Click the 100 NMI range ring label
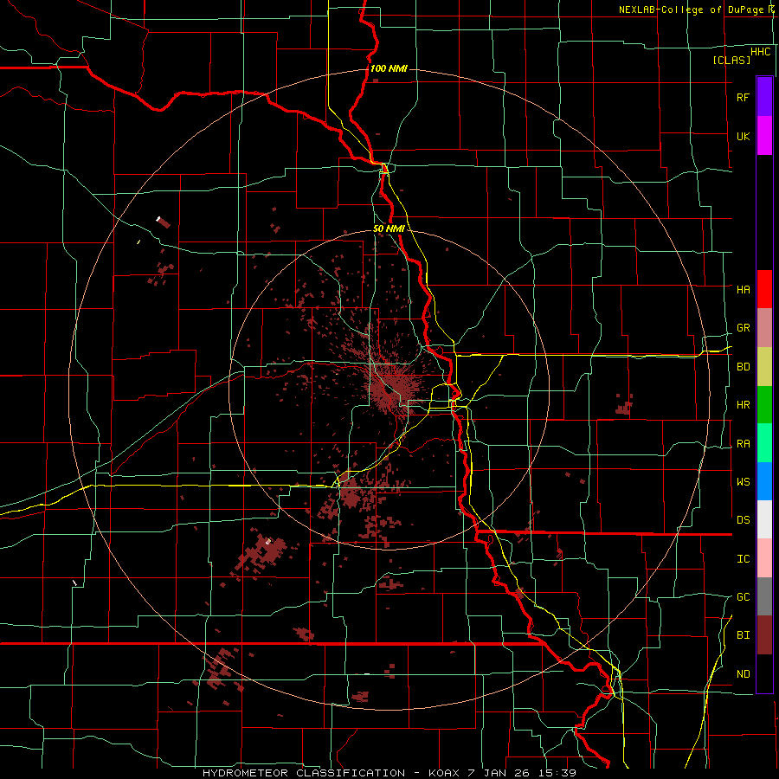This screenshot has height=779, width=779. [x=389, y=68]
